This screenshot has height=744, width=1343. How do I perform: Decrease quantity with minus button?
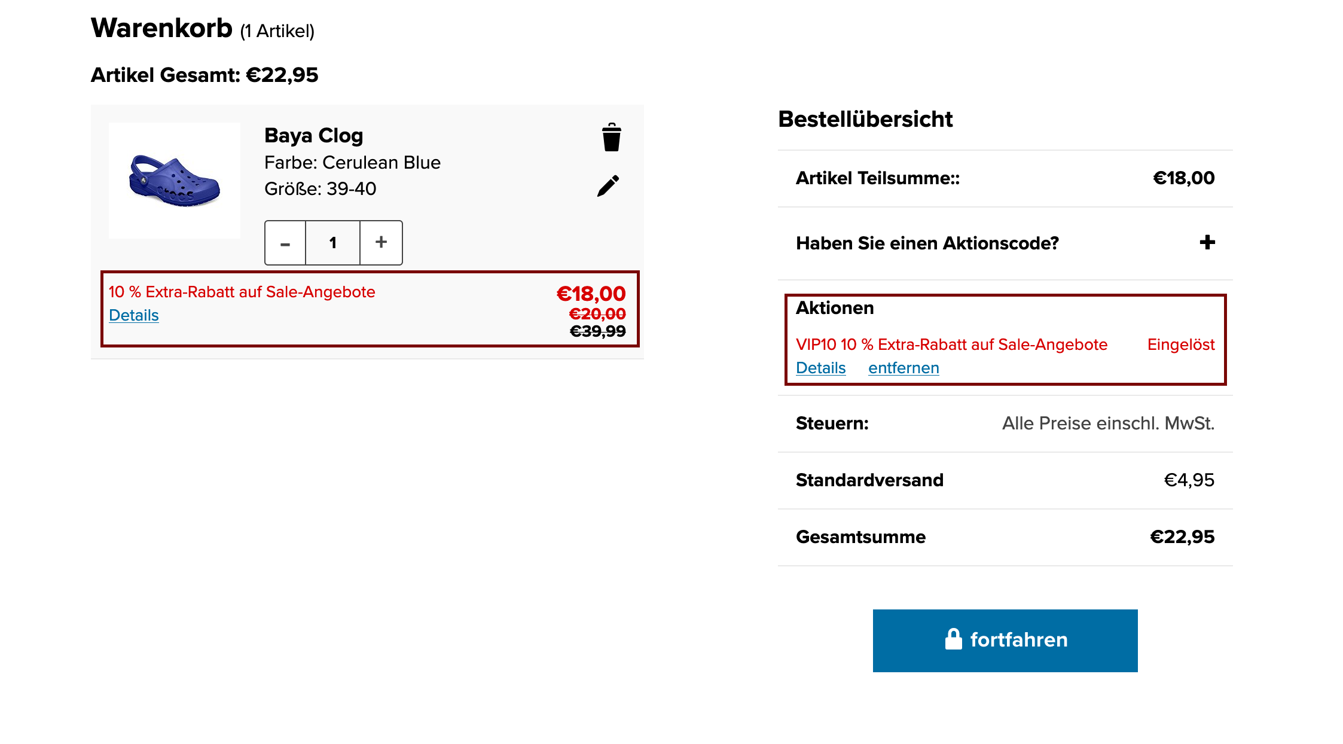click(x=285, y=243)
